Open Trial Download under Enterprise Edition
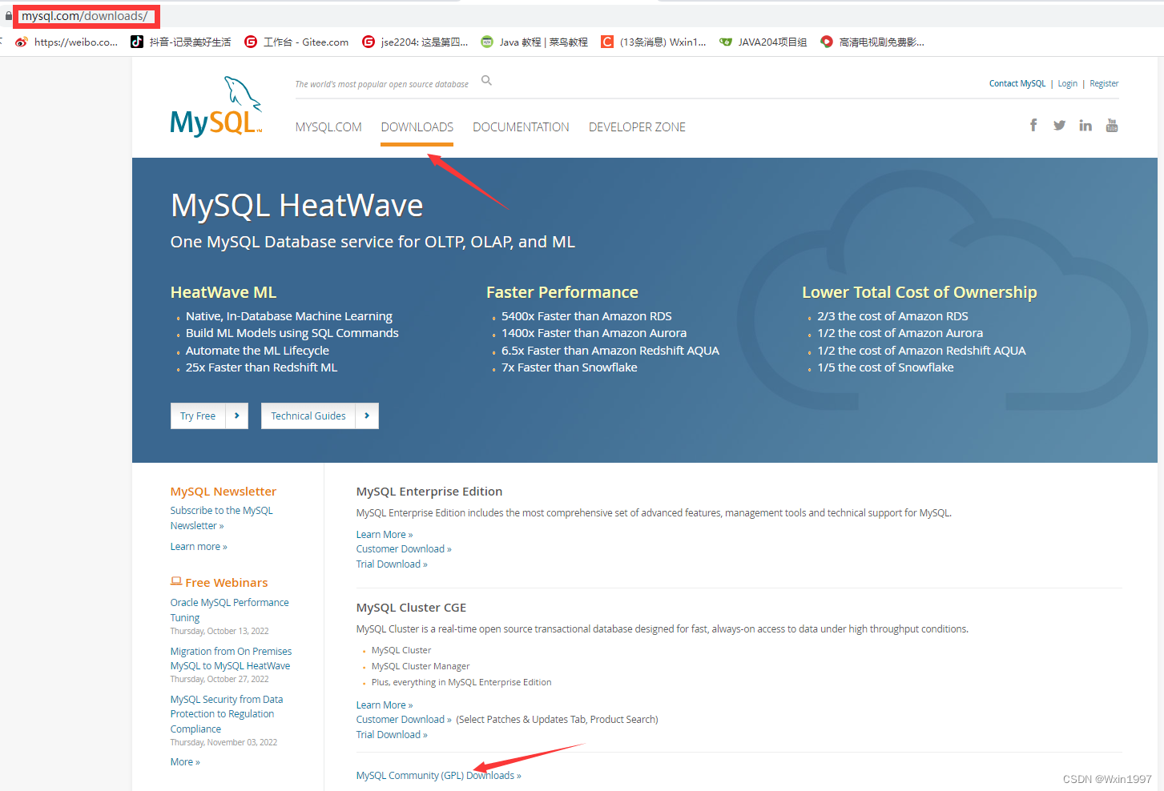The height and width of the screenshot is (791, 1164). click(x=391, y=564)
